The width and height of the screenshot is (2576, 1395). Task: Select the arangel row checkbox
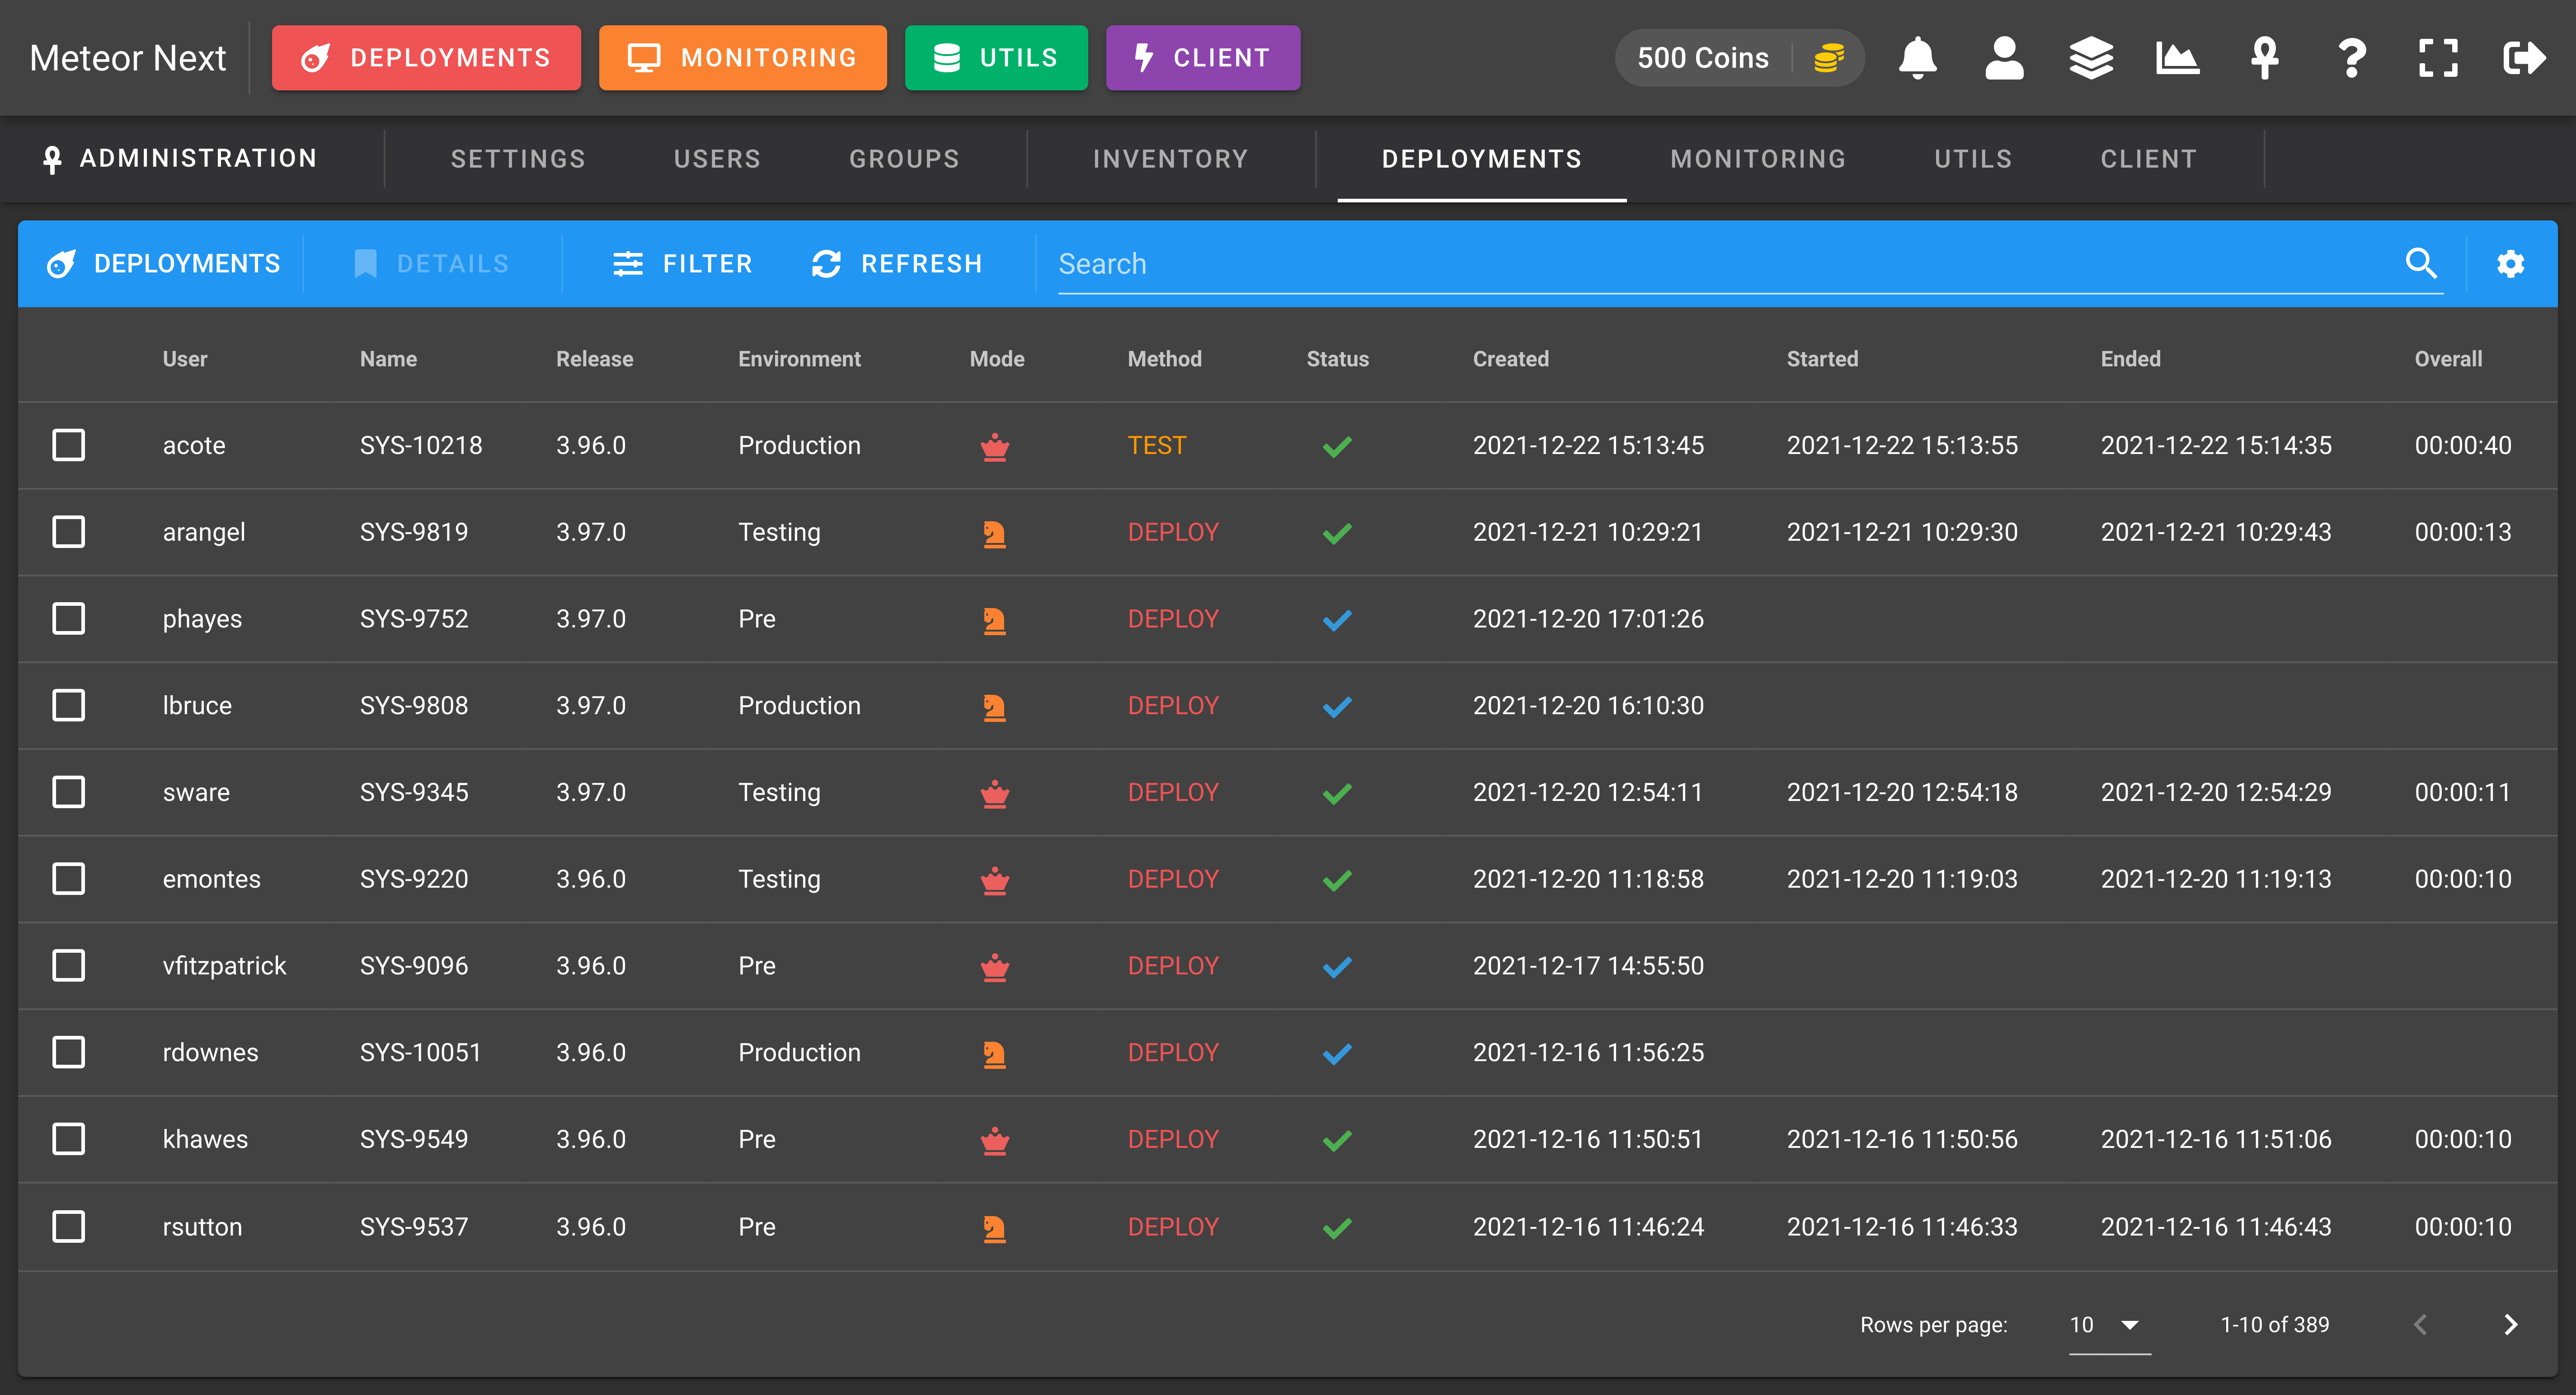[x=68, y=532]
